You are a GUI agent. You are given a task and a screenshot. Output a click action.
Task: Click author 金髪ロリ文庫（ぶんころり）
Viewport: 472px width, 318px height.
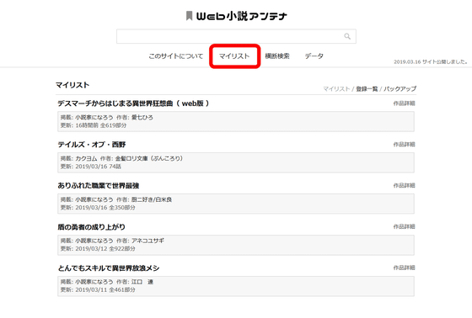pos(149,158)
